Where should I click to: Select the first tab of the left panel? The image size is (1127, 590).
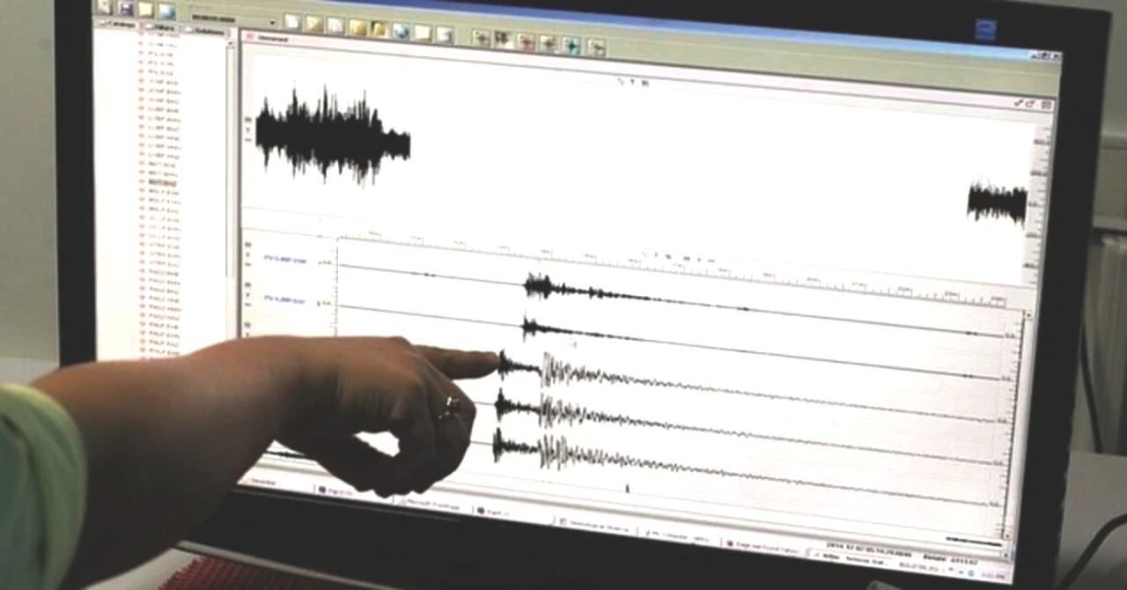point(118,25)
